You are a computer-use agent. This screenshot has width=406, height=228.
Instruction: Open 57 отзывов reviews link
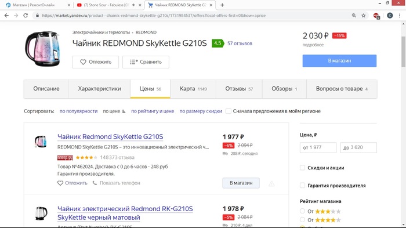pos(240,44)
